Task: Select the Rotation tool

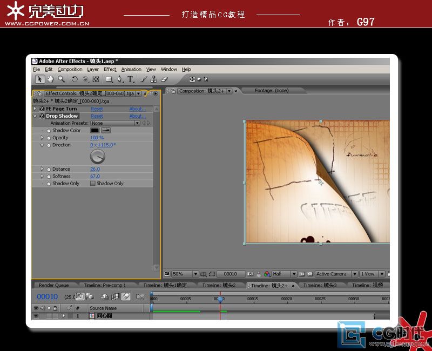Action: coord(75,79)
